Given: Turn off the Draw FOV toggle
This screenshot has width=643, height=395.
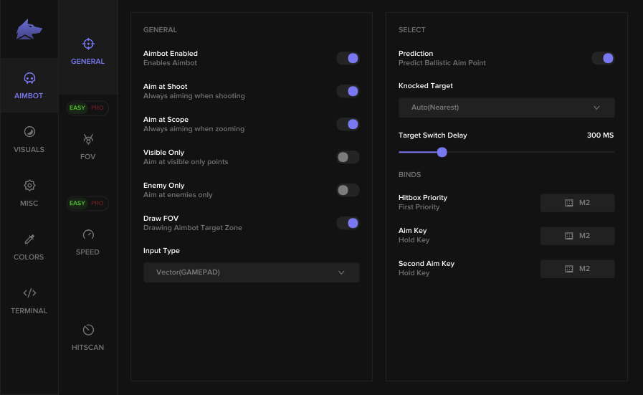Looking at the screenshot, I should 348,223.
